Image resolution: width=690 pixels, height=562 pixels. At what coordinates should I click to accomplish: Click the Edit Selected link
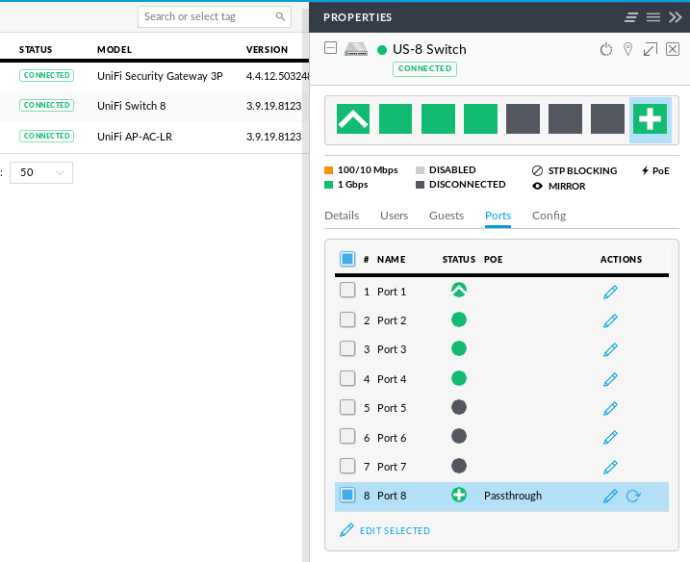[x=394, y=530]
